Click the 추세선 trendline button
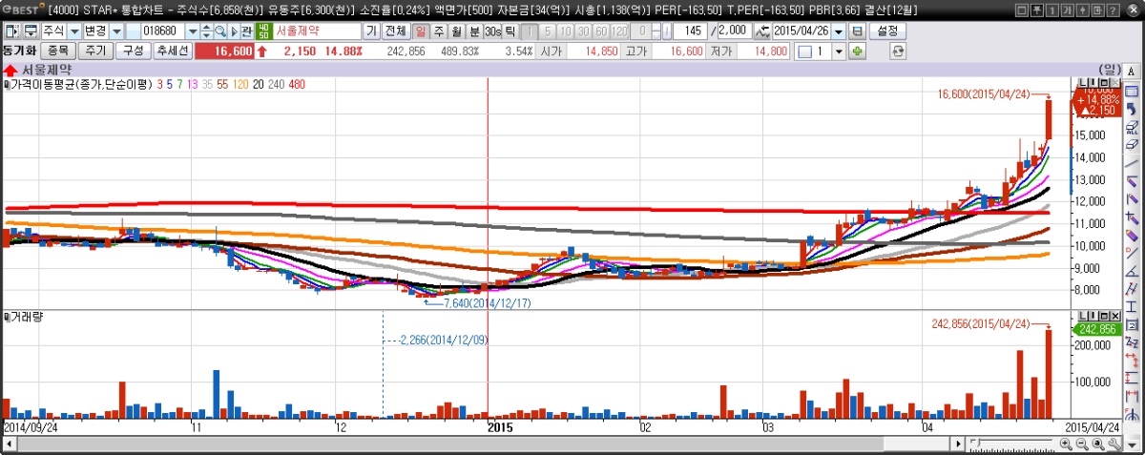The image size is (1145, 455). click(173, 51)
